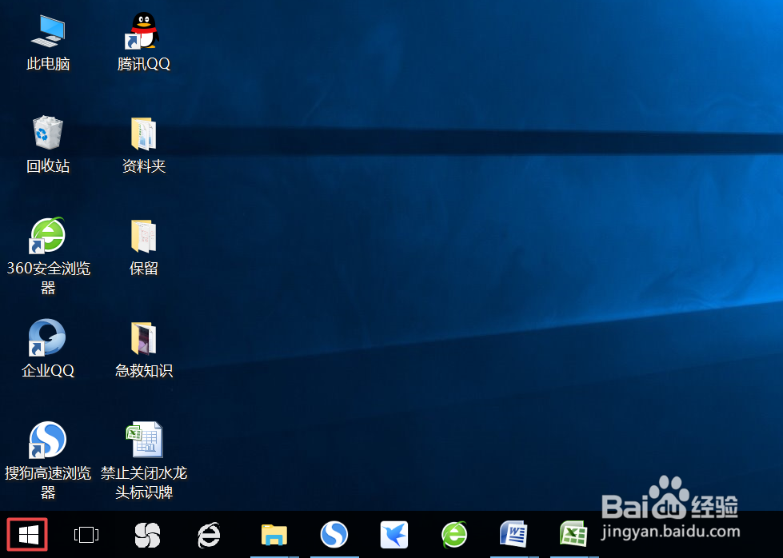Open Internet Explorer from the taskbar

click(209, 535)
